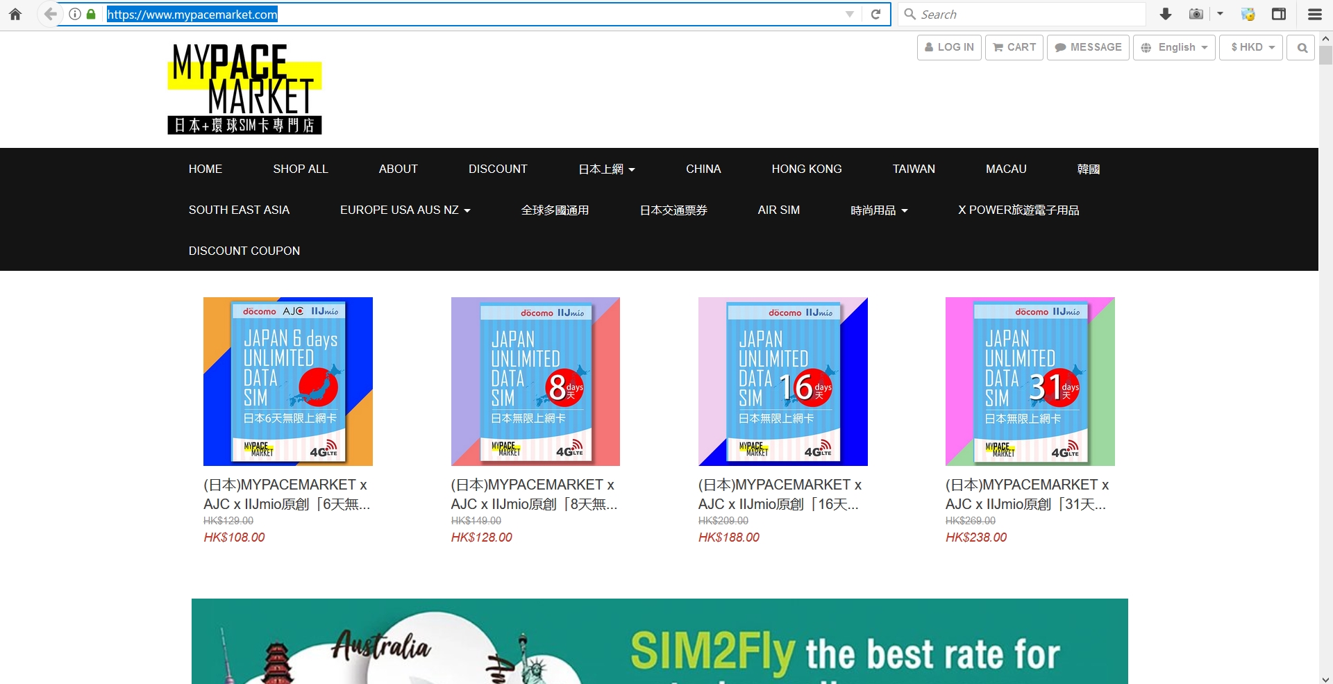
Task: Open the TAIWAN navigation menu
Action: 914,169
